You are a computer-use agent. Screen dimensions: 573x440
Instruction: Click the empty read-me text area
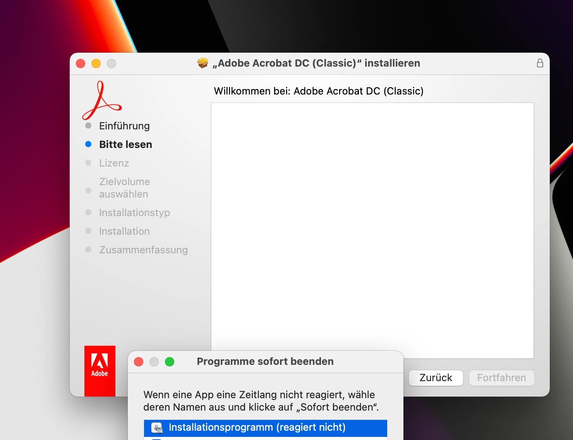(372, 230)
